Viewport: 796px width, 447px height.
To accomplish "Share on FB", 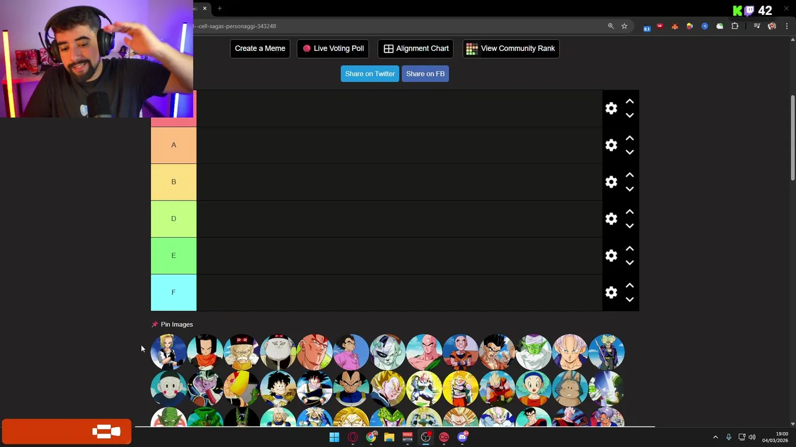I will (425, 74).
